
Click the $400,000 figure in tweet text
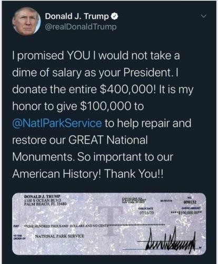click(128, 89)
